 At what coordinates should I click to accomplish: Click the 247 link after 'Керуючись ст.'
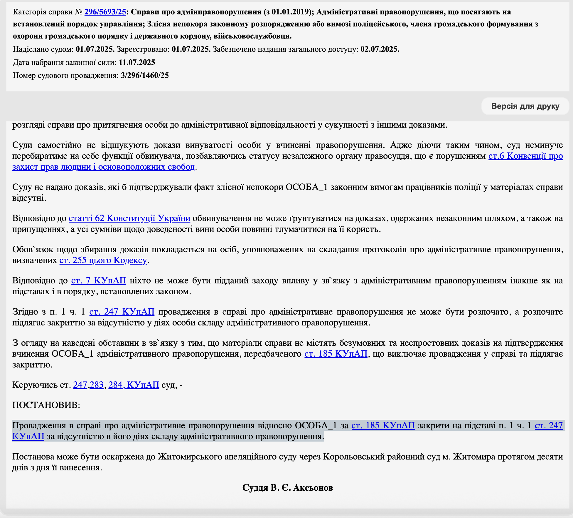[x=80, y=385]
